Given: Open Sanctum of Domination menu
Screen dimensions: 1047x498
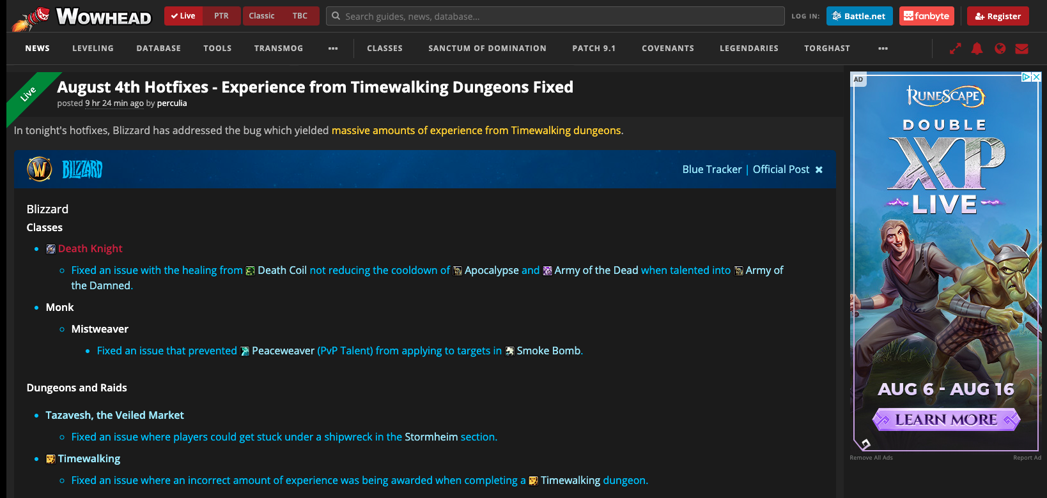Looking at the screenshot, I should (488, 49).
